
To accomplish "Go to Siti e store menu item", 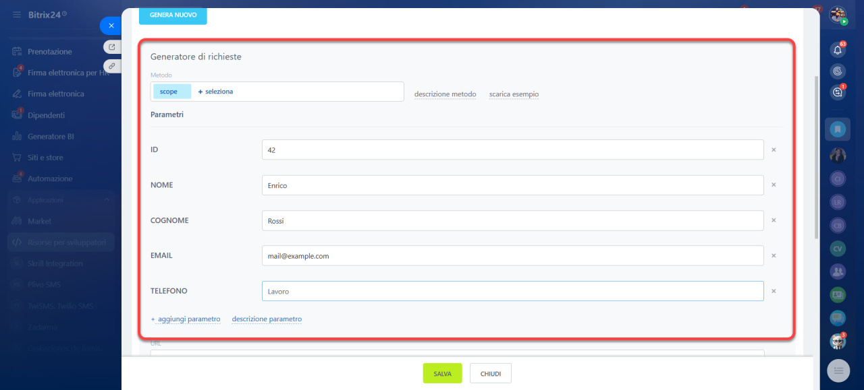I will click(x=45, y=158).
